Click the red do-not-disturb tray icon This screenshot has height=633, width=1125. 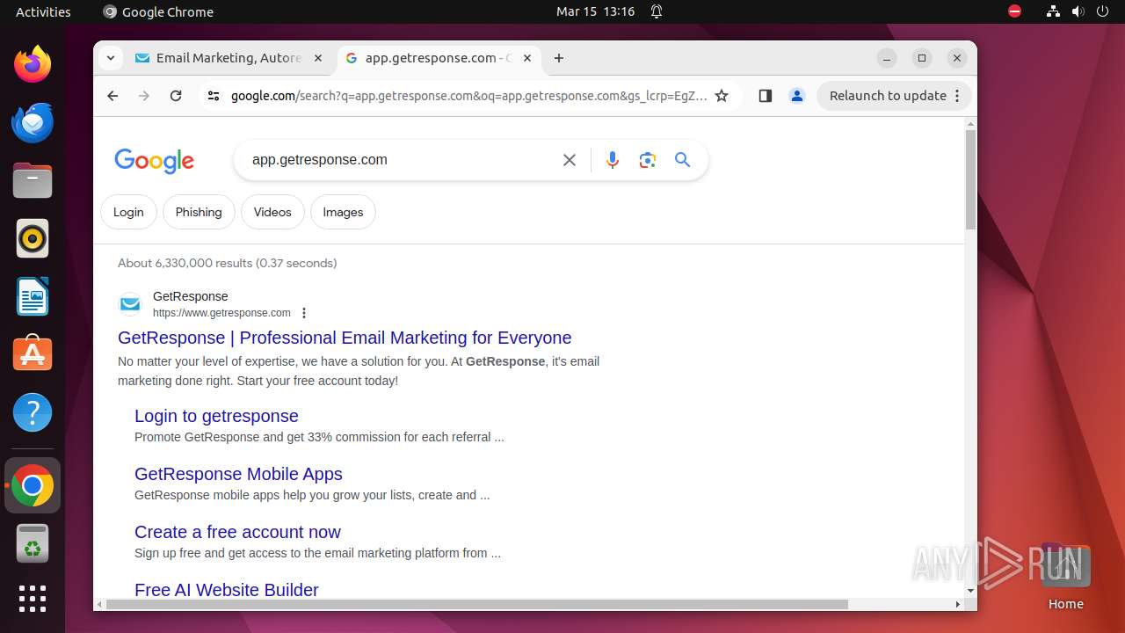point(1015,11)
